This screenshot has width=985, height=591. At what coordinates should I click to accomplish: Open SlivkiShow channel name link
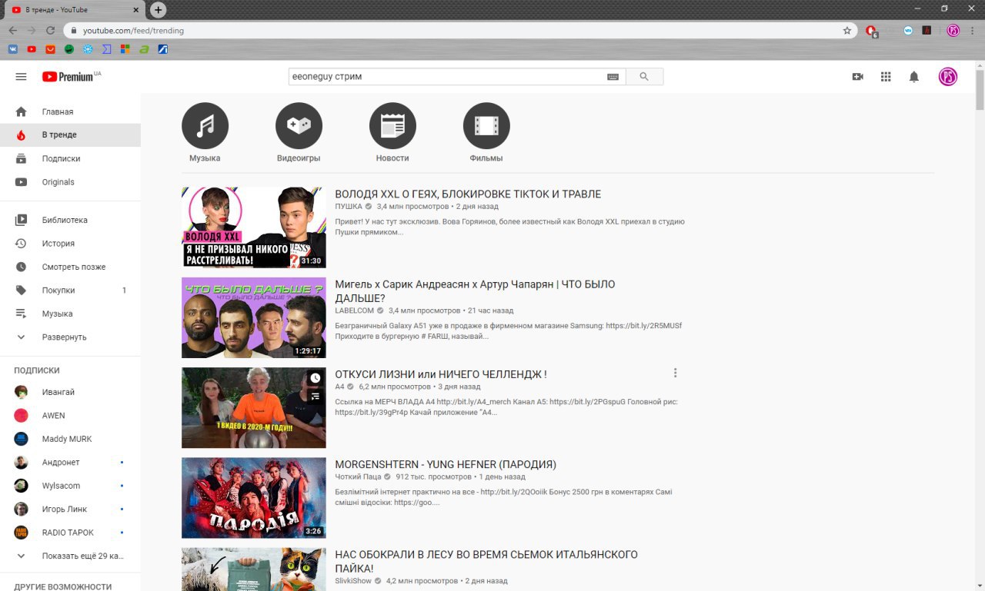(x=353, y=581)
